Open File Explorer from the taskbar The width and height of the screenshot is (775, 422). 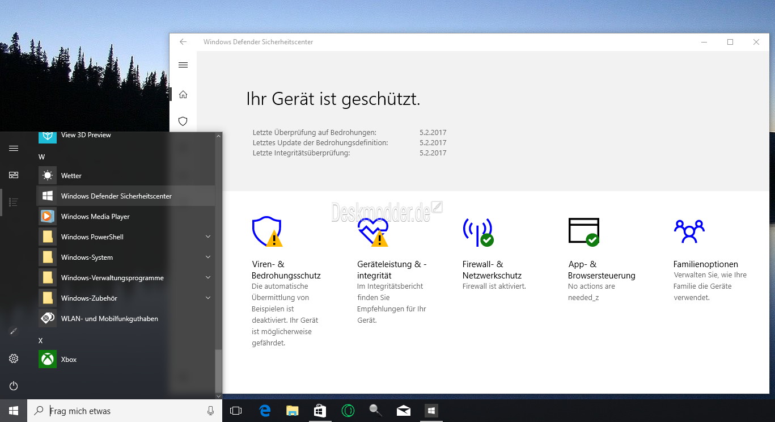[x=293, y=411]
